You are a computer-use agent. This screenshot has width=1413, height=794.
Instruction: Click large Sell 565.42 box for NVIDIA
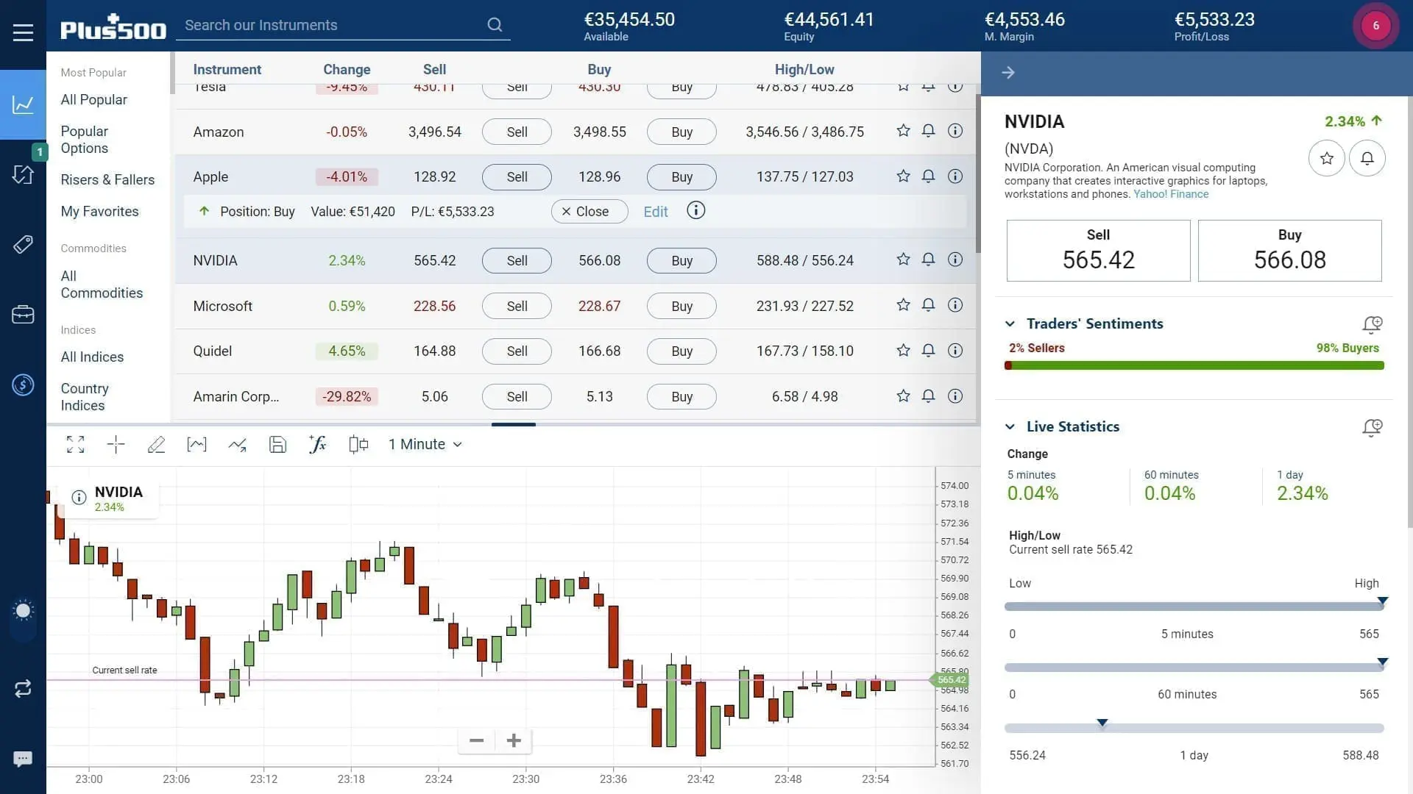[x=1098, y=250]
